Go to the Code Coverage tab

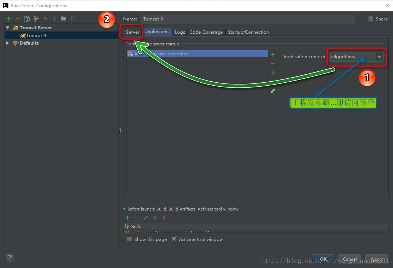tap(206, 32)
